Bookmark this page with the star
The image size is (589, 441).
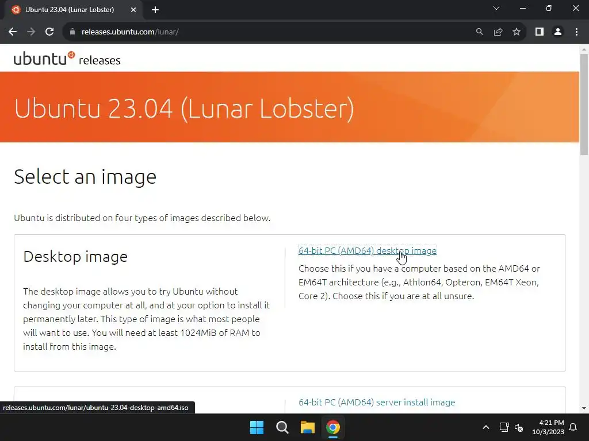pos(517,32)
